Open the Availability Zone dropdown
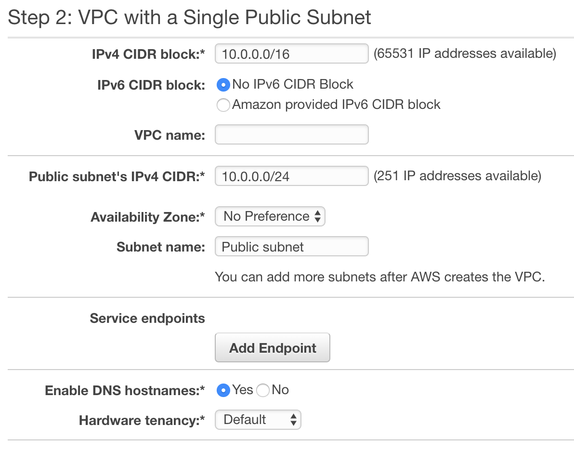 click(x=270, y=216)
